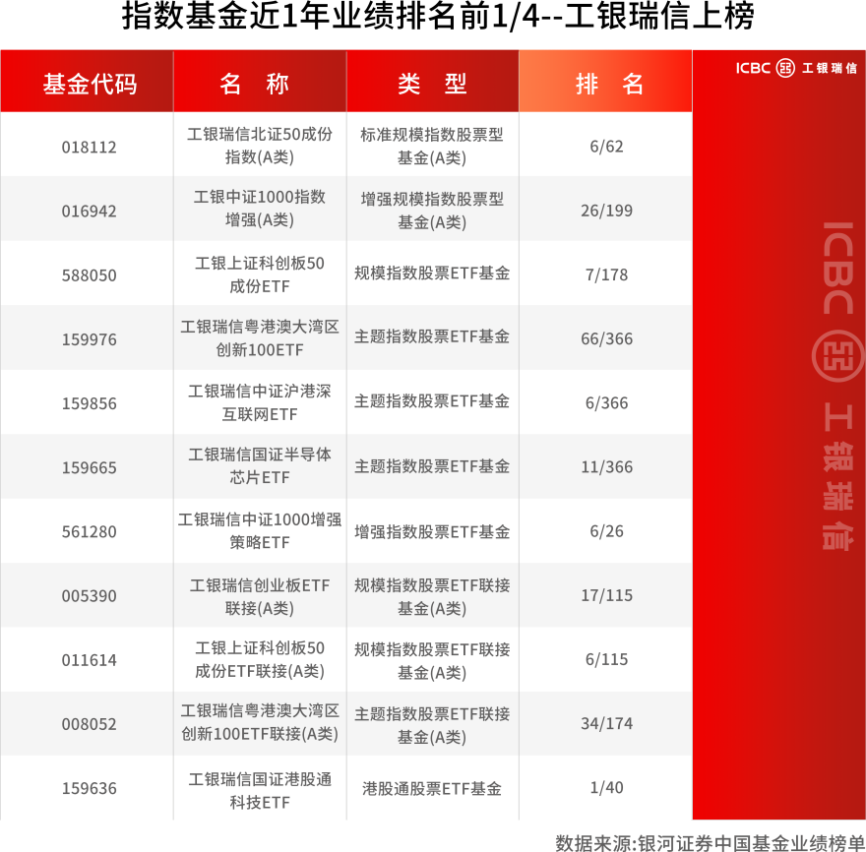The height and width of the screenshot is (852, 866).
Task: Click fund code 561280
Action: [x=89, y=531]
